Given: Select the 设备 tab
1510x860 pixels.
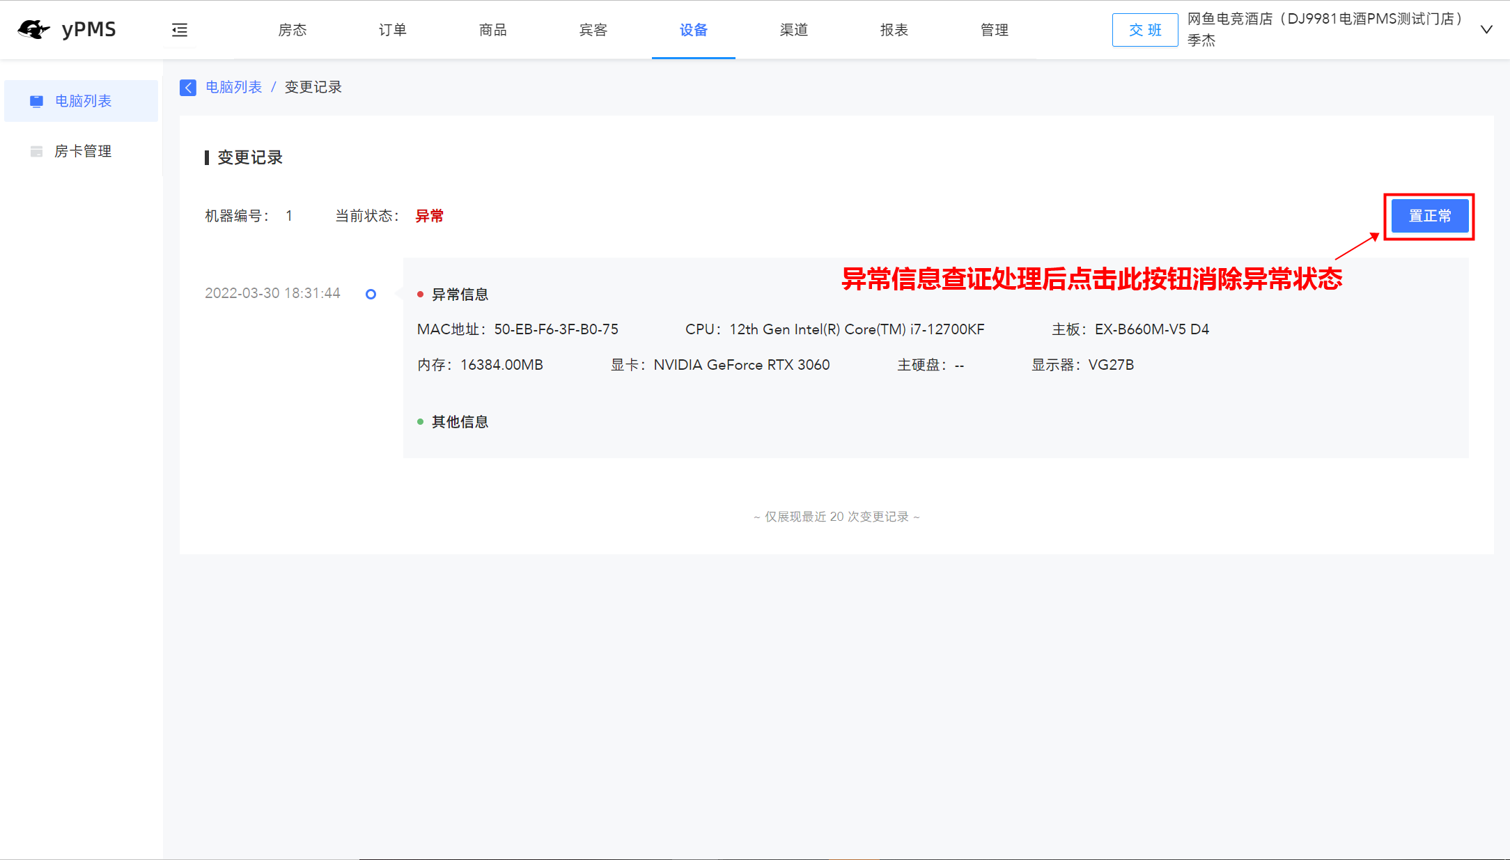Looking at the screenshot, I should [694, 30].
